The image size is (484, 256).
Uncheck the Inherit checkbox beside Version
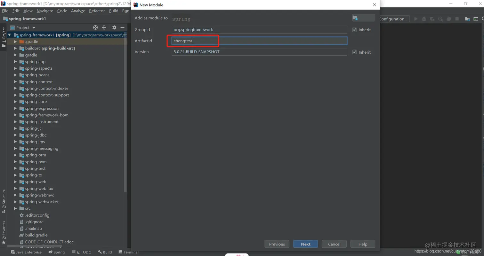[x=354, y=52]
